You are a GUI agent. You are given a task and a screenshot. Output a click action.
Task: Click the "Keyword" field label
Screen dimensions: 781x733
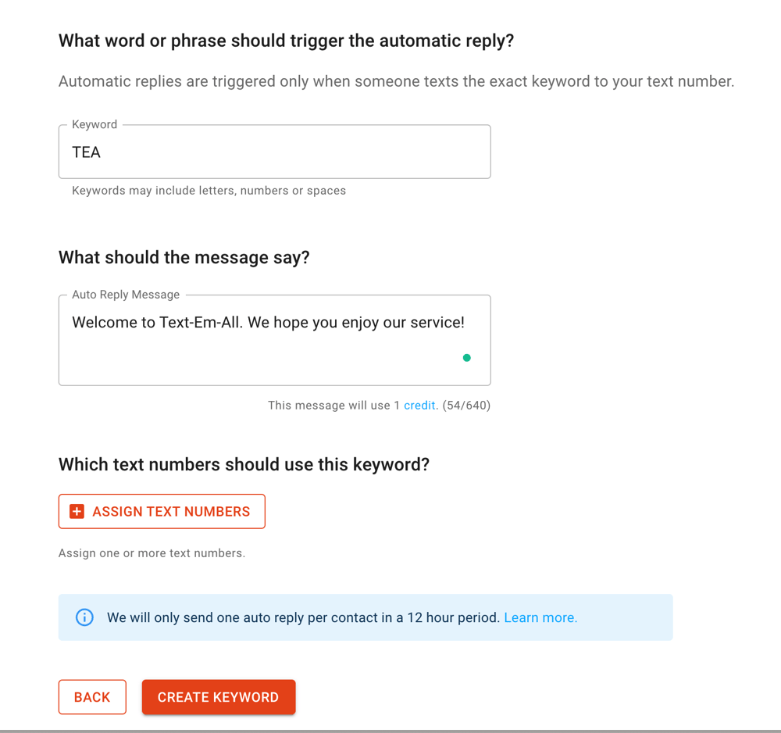(x=94, y=124)
